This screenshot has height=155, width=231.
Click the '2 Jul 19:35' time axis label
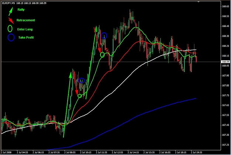click(x=196, y=152)
